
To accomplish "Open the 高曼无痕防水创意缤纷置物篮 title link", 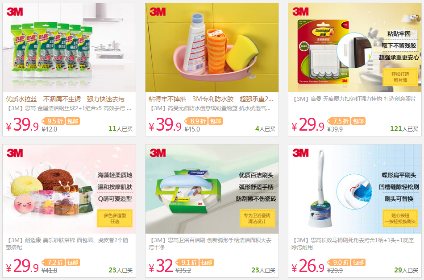I will [210, 108].
